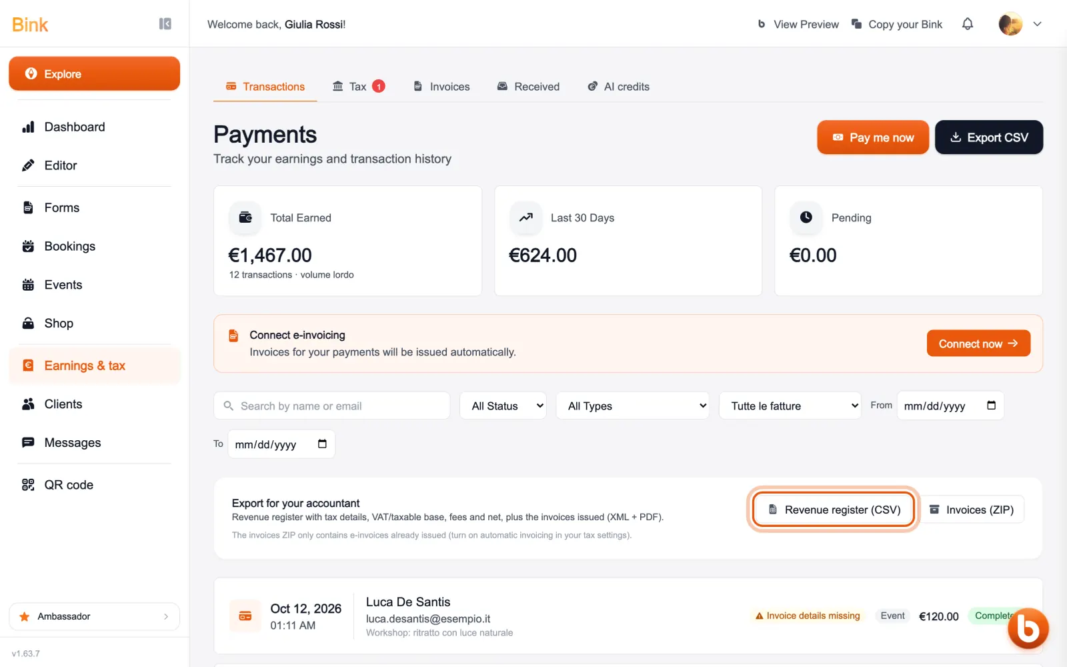This screenshot has width=1067, height=667.
Task: Expand the account menu chevron beside the avatar
Action: [x=1037, y=24]
